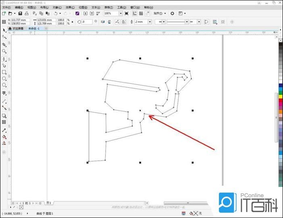Select the Polygon tool
This screenshot has height=218, width=283.
tap(4, 85)
